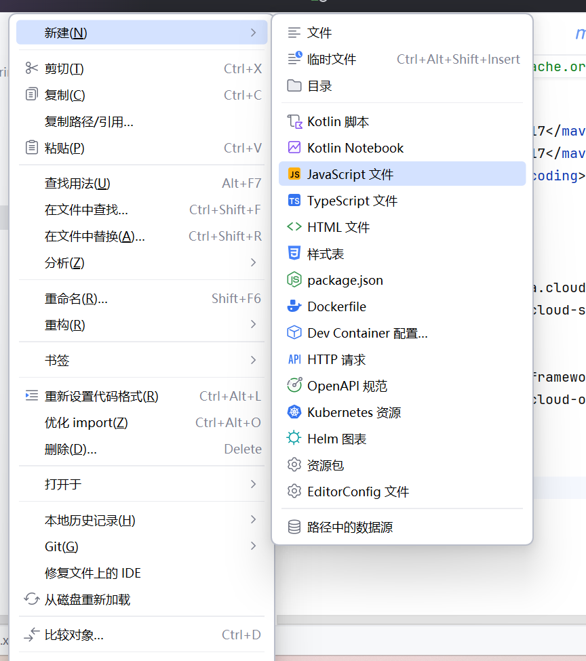Expand the 分析(Z) submenu arrow
586x661 pixels.
point(253,262)
